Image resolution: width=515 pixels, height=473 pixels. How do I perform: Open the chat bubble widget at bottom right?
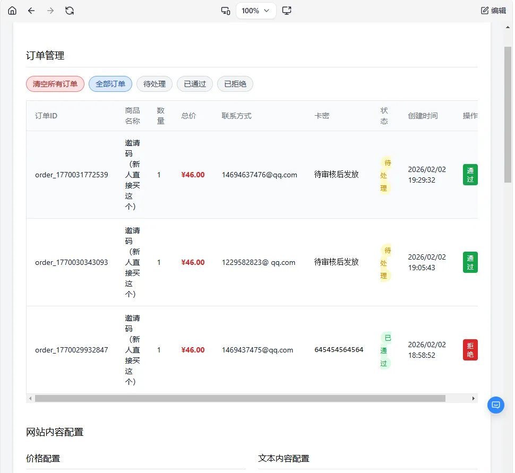[x=495, y=405]
